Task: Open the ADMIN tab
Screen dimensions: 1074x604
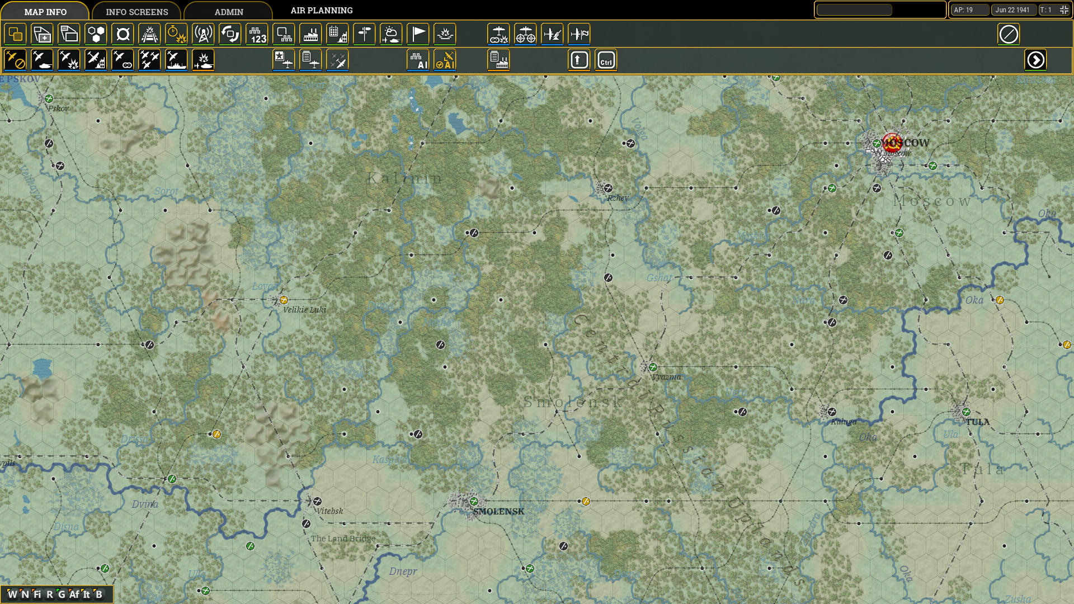Action: click(229, 11)
